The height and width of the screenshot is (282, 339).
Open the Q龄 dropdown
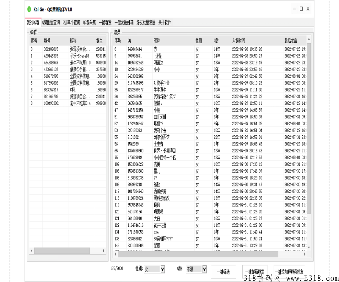pos(204,269)
